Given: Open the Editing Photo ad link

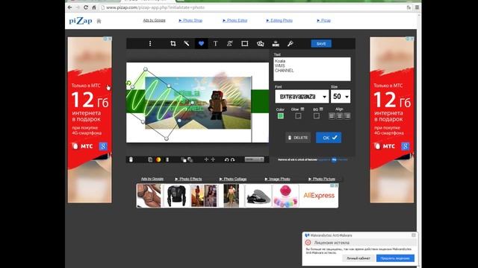Looking at the screenshot, I should pyautogui.click(x=279, y=20).
